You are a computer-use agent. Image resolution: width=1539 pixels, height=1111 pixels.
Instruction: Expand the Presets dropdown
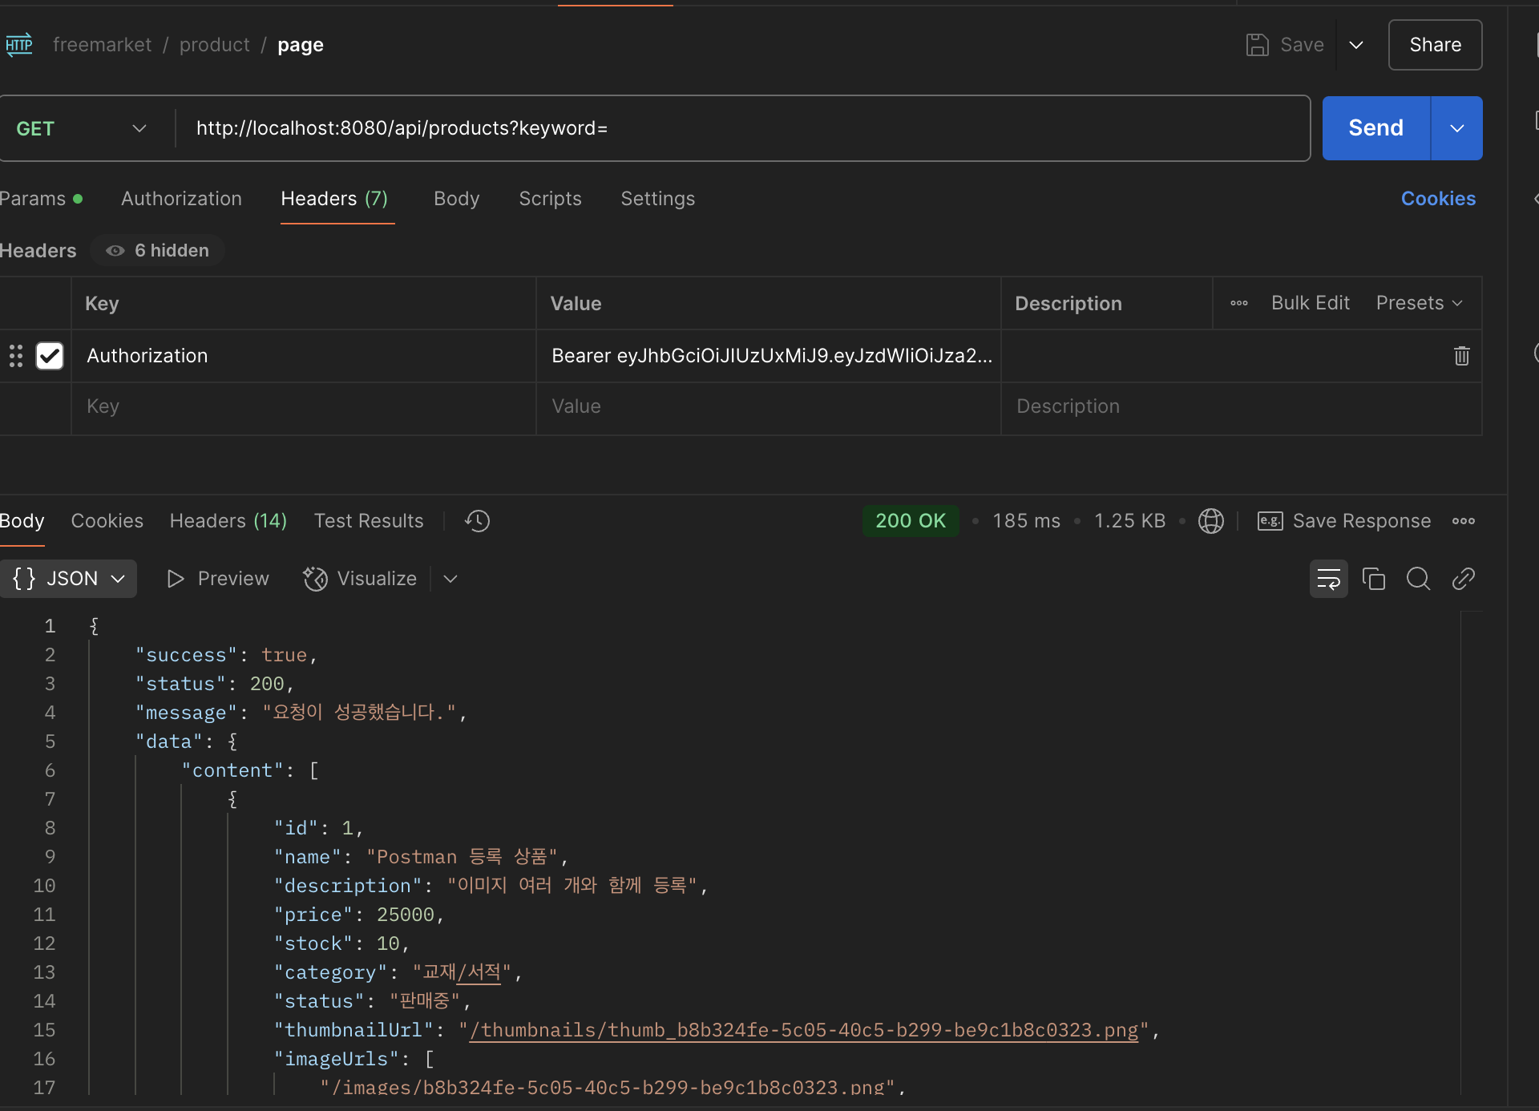[x=1419, y=303]
